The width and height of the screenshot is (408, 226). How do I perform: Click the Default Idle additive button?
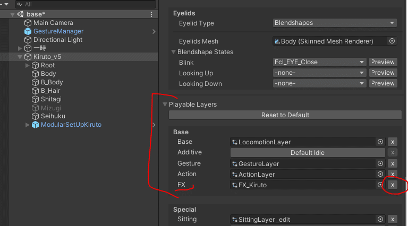click(x=308, y=153)
